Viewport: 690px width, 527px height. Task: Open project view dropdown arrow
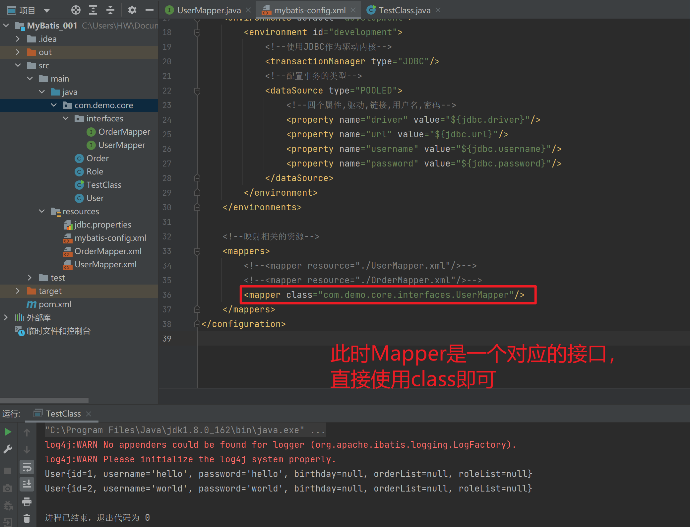pos(47,11)
